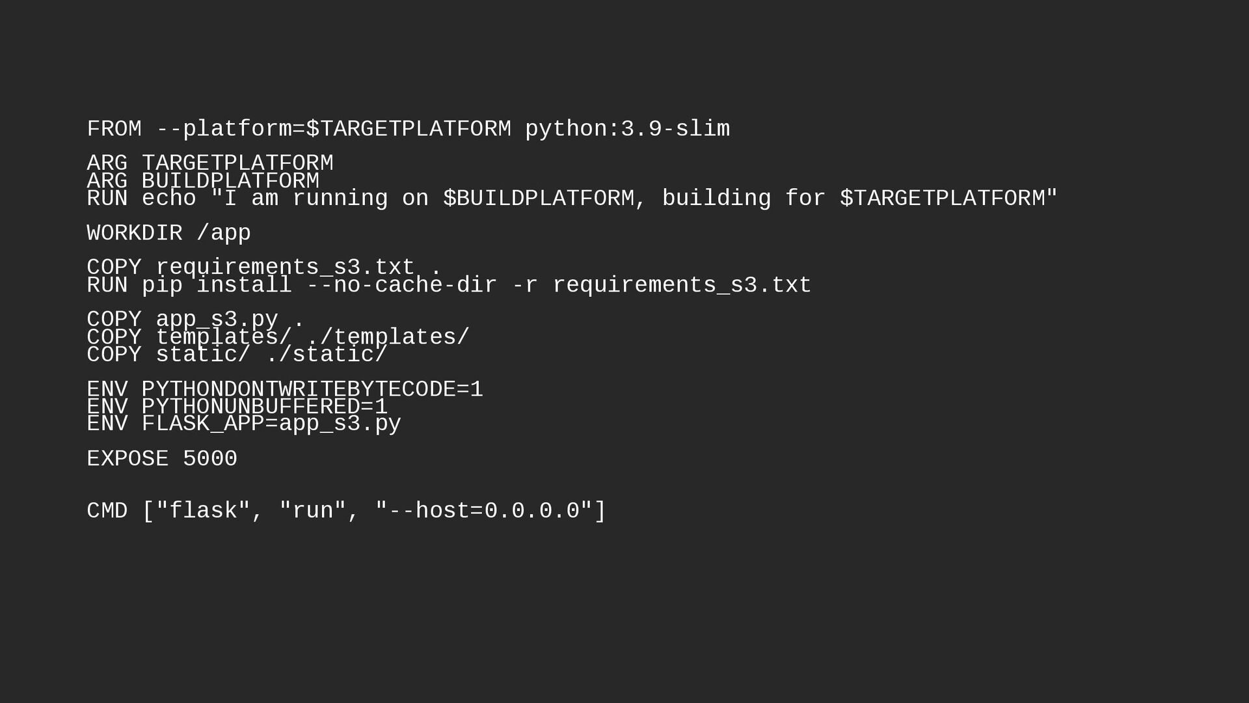Click the EXPOSE 5000 line
Screen dimensions: 1249x703
(162, 459)
